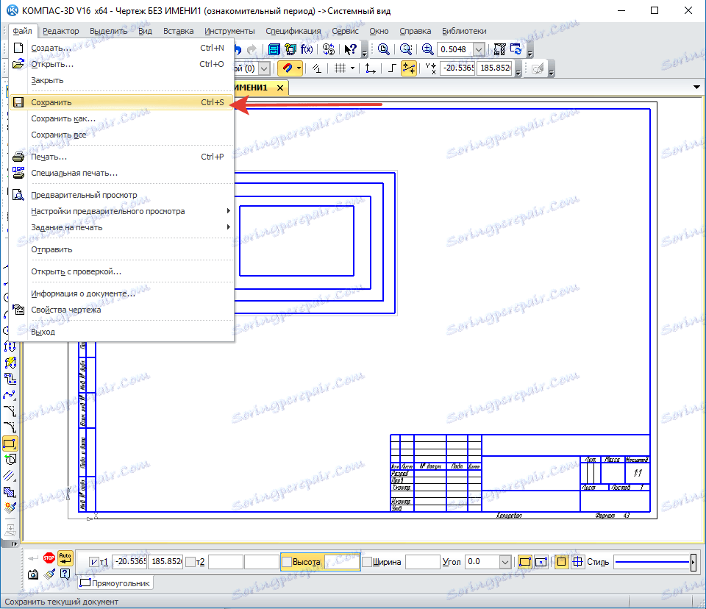
Task: Open the Инструменты menu
Action: (x=229, y=31)
